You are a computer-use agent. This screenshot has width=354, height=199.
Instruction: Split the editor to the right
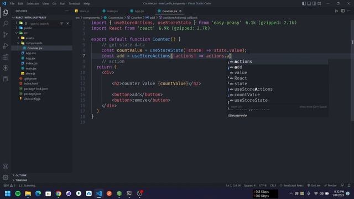coord(343,11)
